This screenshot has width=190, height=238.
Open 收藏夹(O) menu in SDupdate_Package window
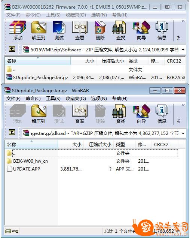tap(76, 99)
